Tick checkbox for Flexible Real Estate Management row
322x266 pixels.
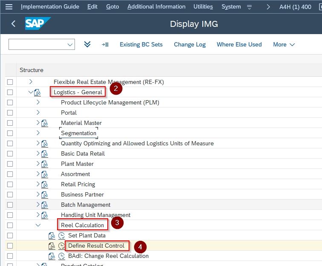pos(10,82)
